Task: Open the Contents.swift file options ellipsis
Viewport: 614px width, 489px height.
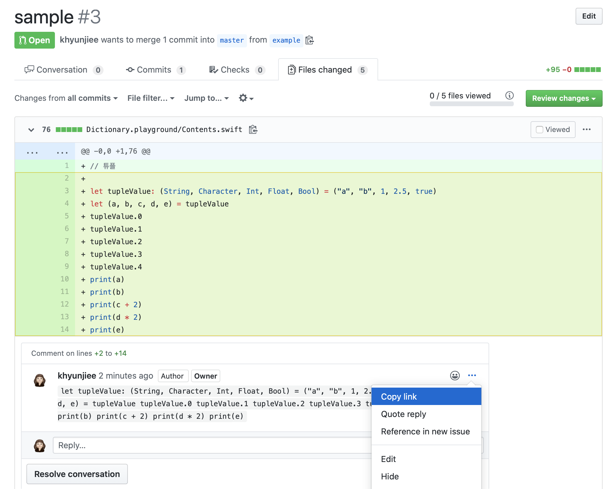Action: point(586,130)
